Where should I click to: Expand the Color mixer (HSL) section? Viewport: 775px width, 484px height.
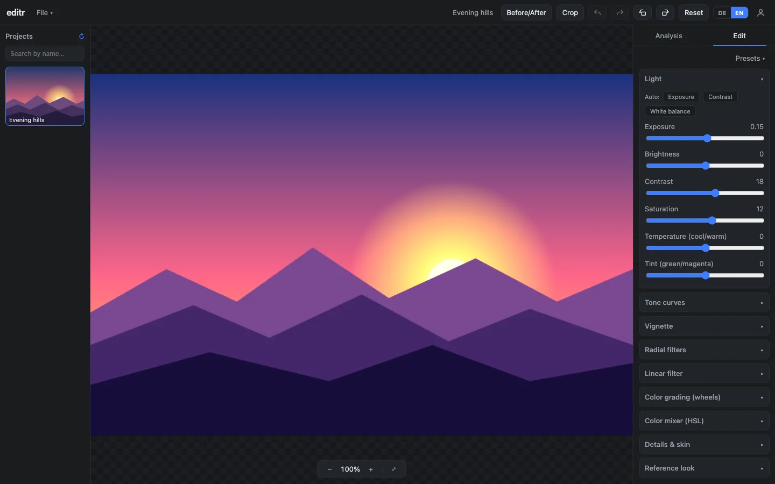(x=704, y=421)
